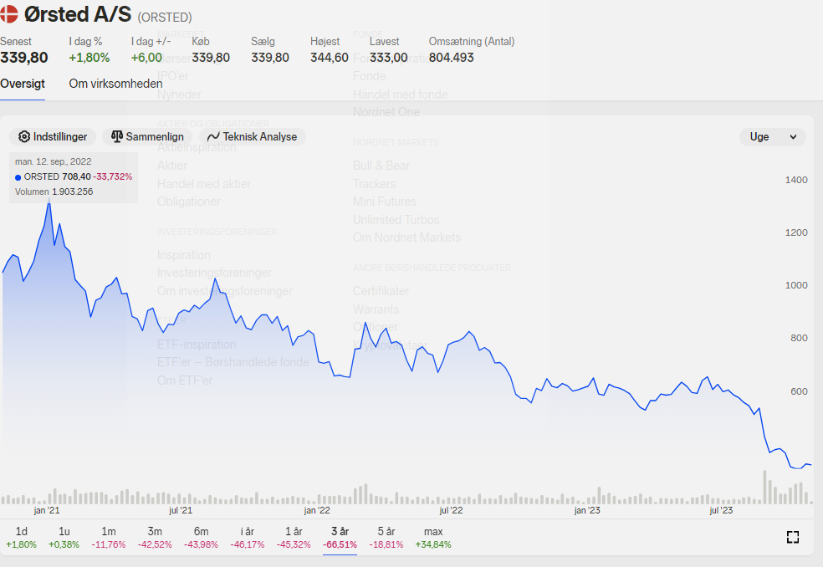Viewport: 823px width, 567px height.
Task: Select the max time range
Action: (433, 538)
